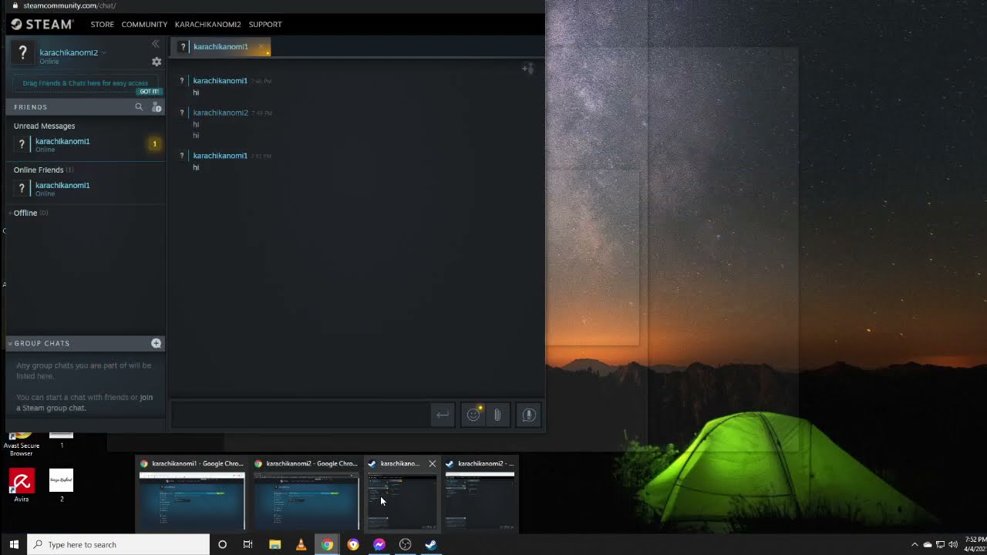The width and height of the screenshot is (987, 555).
Task: Close the hovered Steam window preview
Action: (x=432, y=463)
